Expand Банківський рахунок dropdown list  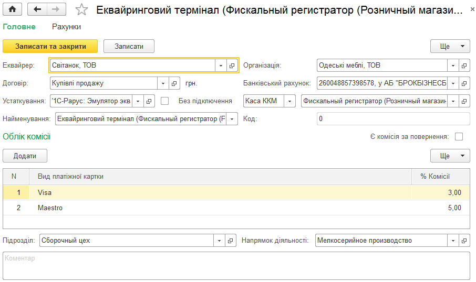pos(453,83)
